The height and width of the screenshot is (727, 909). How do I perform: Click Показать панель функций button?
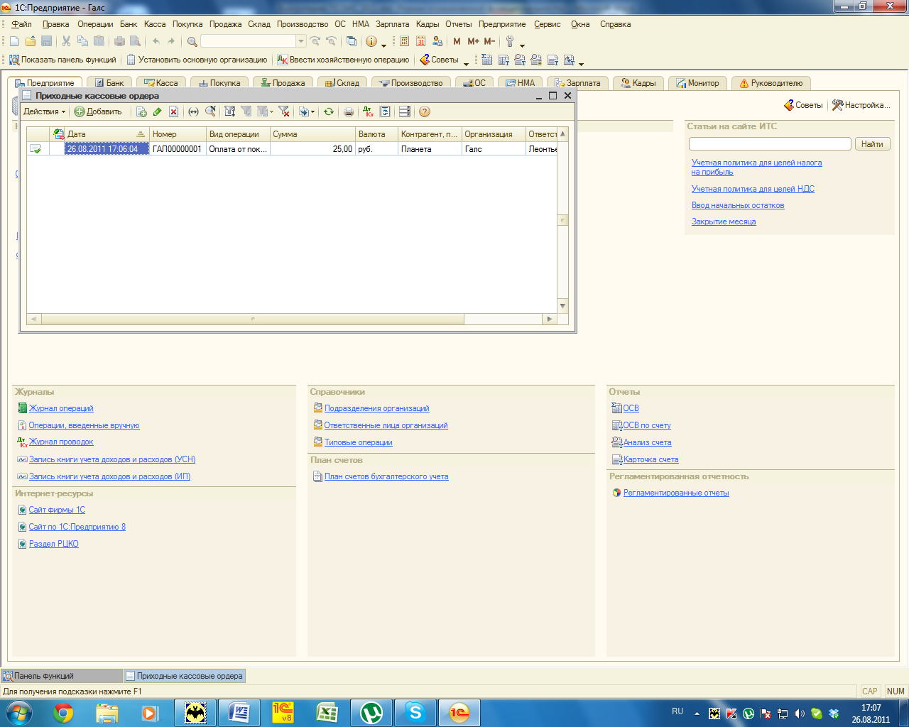point(62,60)
